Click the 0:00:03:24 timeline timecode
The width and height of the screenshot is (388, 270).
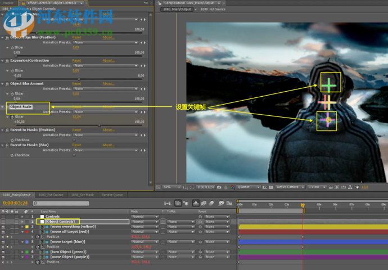(x=15, y=203)
